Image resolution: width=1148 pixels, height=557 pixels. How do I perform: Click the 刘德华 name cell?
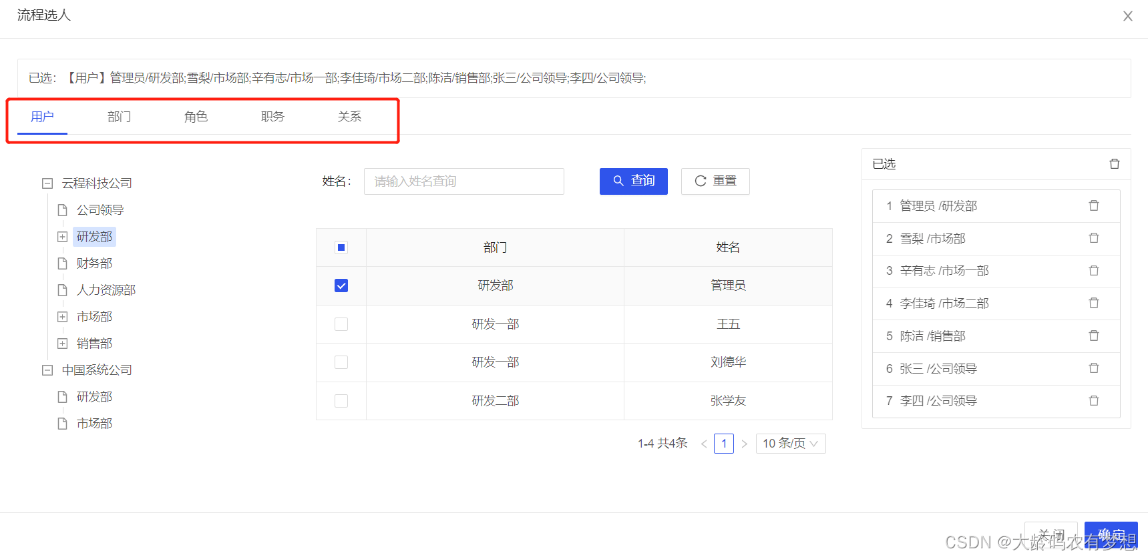click(x=728, y=362)
